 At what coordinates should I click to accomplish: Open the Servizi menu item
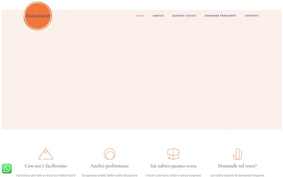158,16
